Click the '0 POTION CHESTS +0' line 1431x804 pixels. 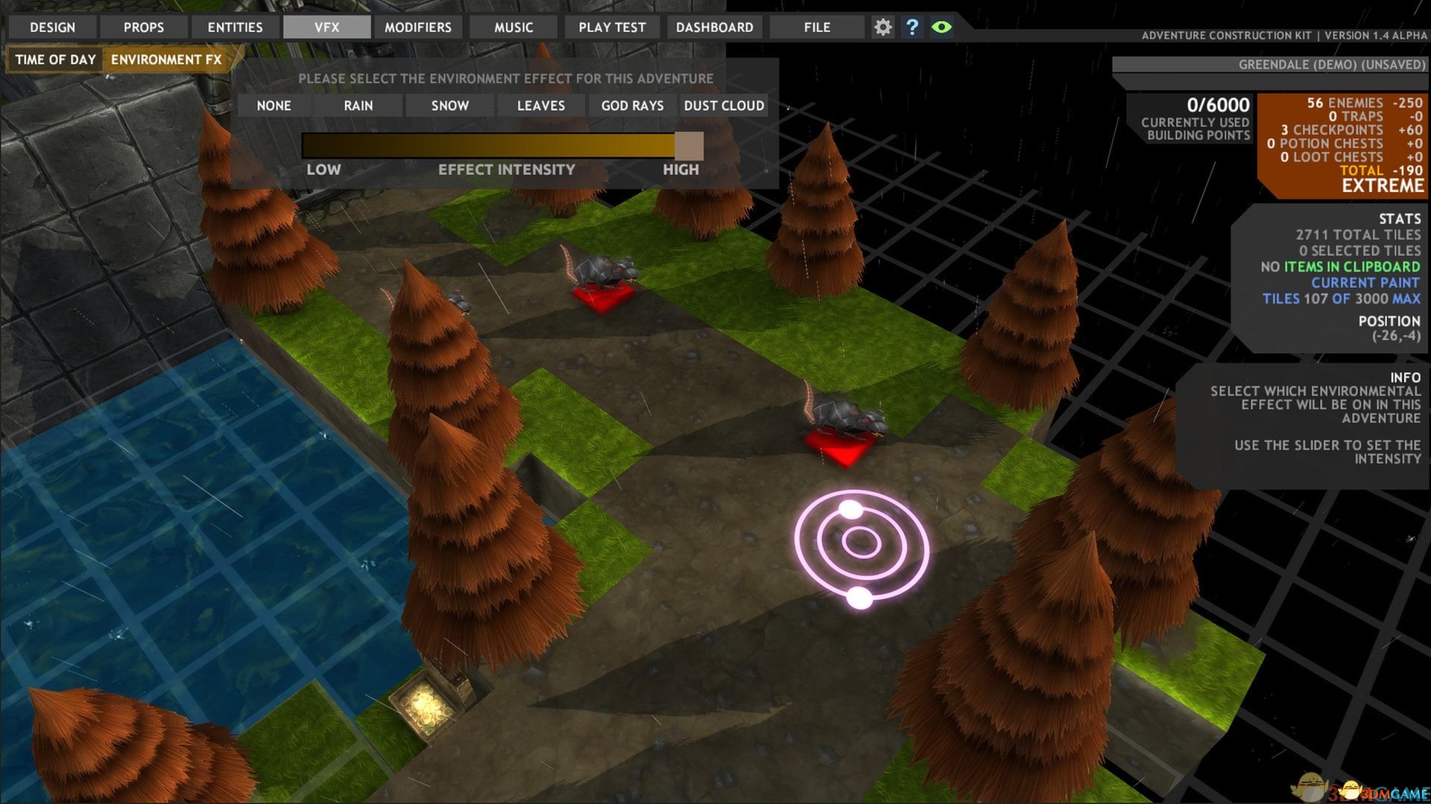[1345, 144]
